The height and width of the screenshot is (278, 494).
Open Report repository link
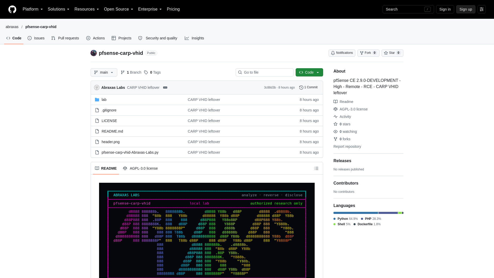pyautogui.click(x=347, y=146)
